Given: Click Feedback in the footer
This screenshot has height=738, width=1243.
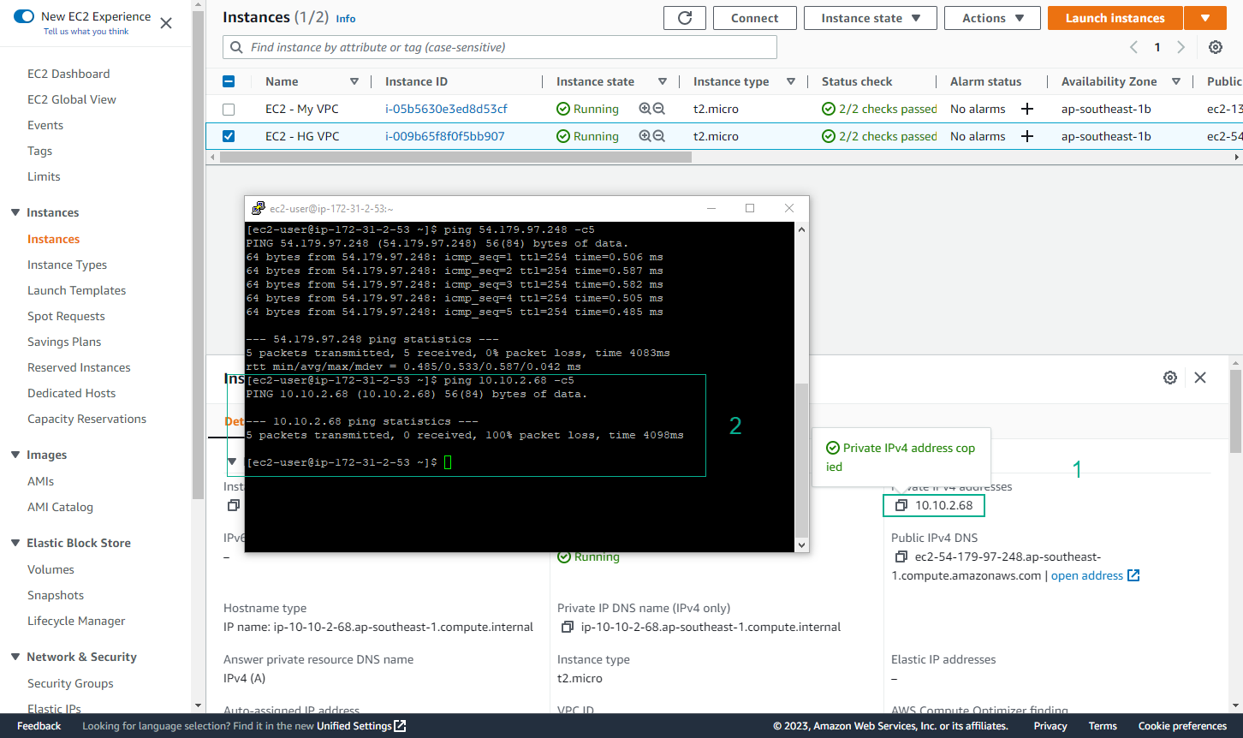Looking at the screenshot, I should [39, 726].
